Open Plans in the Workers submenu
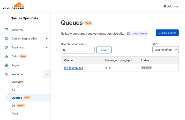185x120 pixels. [x=15, y=114]
